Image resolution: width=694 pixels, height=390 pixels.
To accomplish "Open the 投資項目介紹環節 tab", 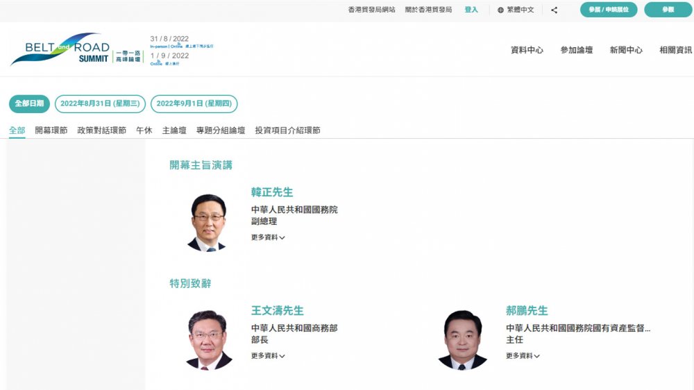I will 287,130.
